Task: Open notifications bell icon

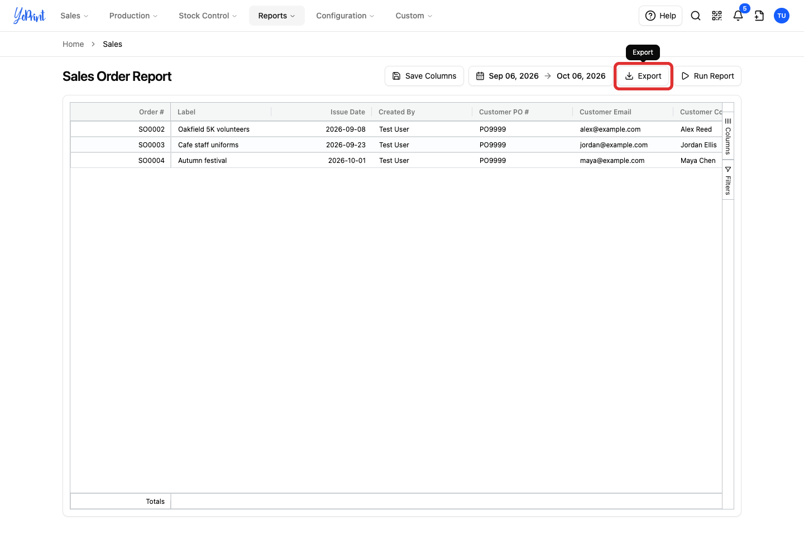Action: [x=738, y=16]
